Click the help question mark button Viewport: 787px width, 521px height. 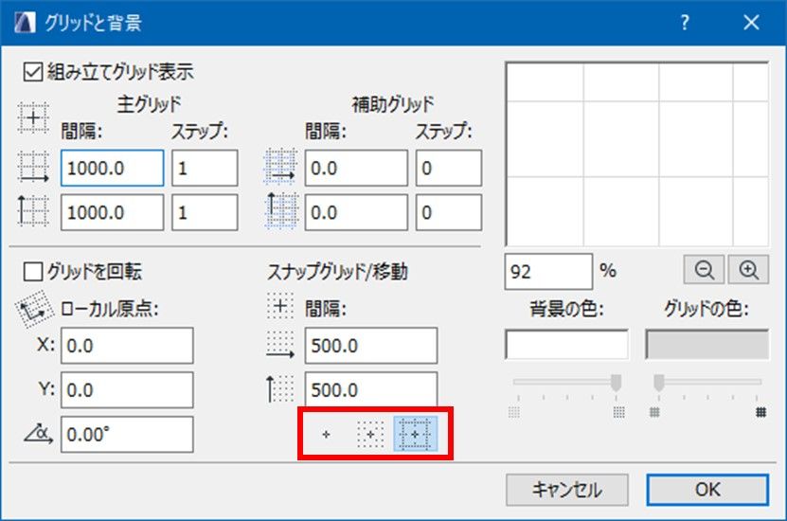pos(685,22)
